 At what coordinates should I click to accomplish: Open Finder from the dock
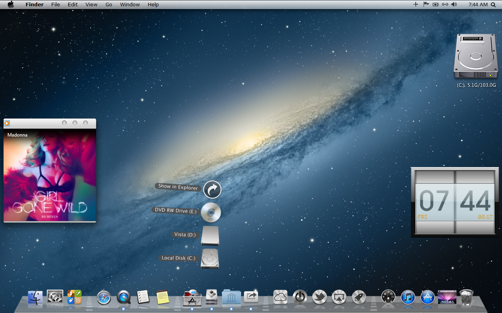point(35,297)
